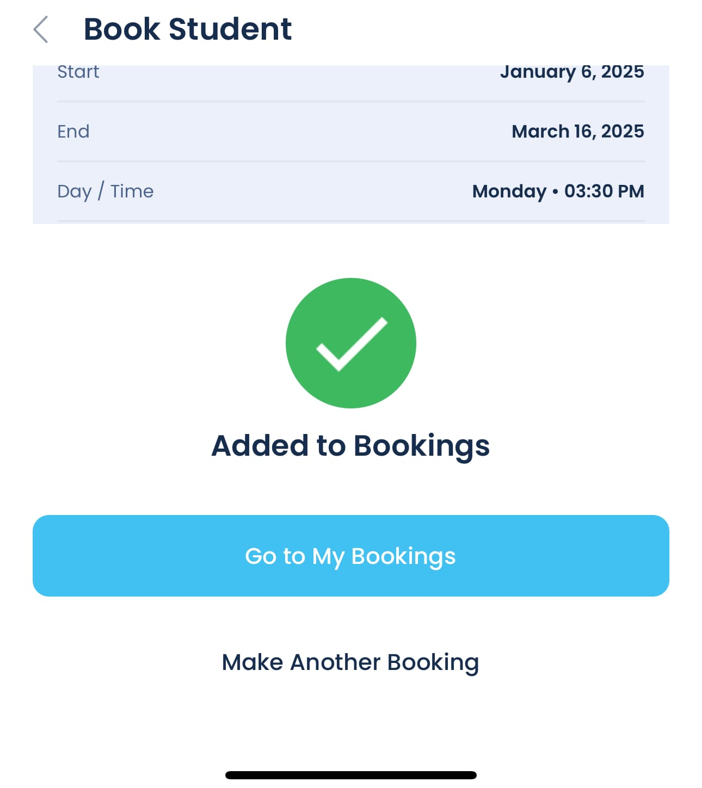
Task: Click the Start row label
Action: tap(78, 72)
